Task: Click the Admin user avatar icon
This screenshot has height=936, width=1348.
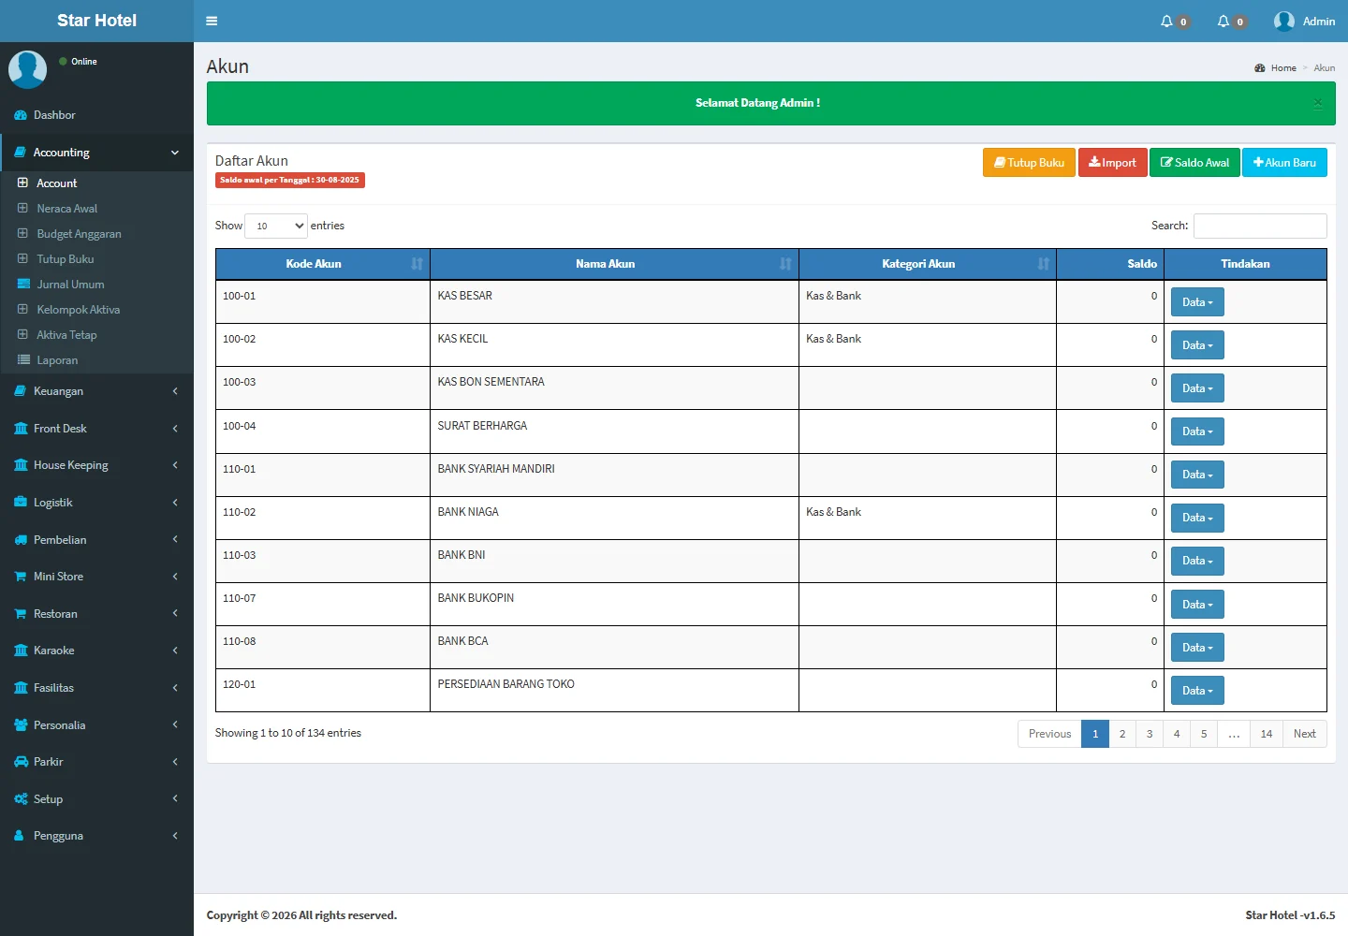Action: pos(1284,21)
